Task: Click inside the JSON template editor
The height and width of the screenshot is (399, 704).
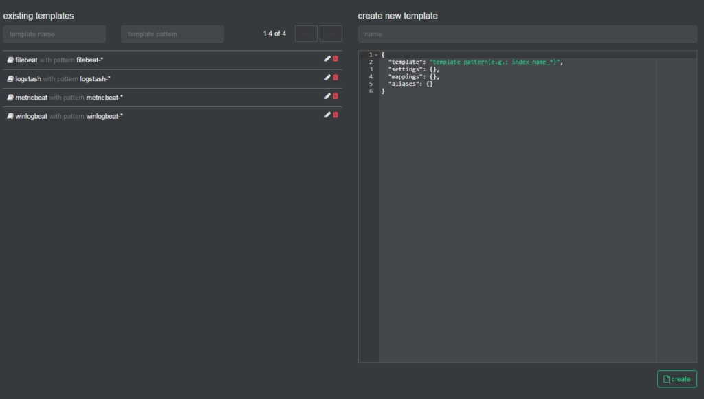Action: (x=516, y=206)
